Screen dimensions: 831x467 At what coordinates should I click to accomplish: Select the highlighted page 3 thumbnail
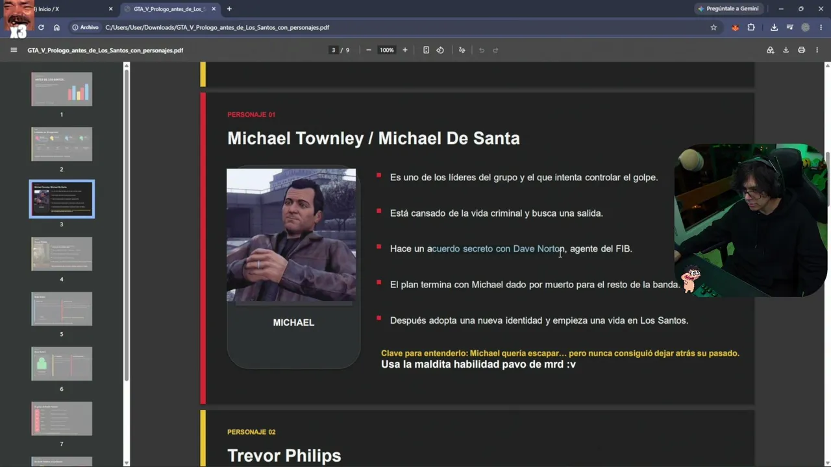pyautogui.click(x=62, y=199)
